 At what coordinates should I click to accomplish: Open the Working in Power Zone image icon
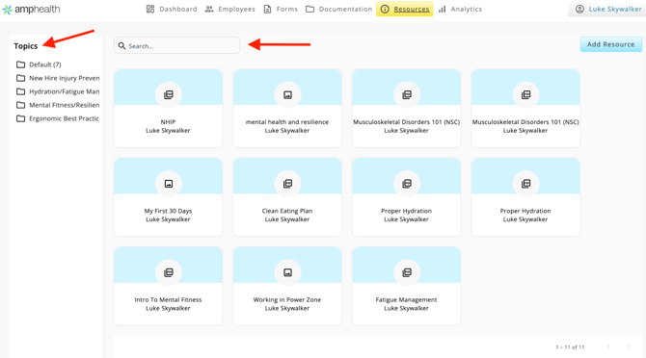pos(287,272)
